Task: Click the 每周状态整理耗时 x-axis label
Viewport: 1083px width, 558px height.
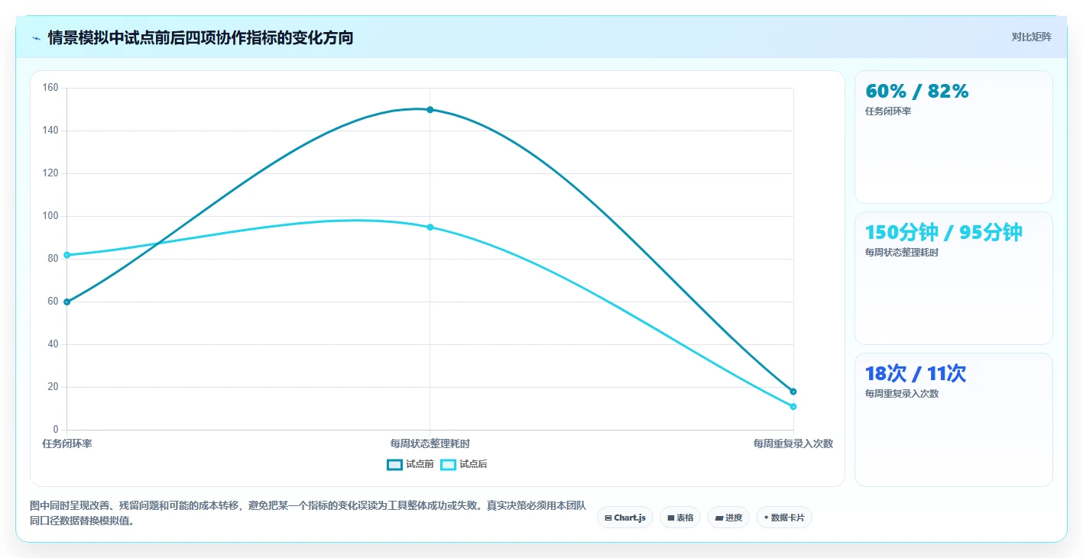Action: click(x=430, y=443)
